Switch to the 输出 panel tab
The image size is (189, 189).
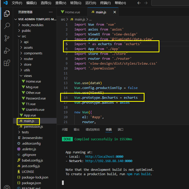[x=76, y=130]
